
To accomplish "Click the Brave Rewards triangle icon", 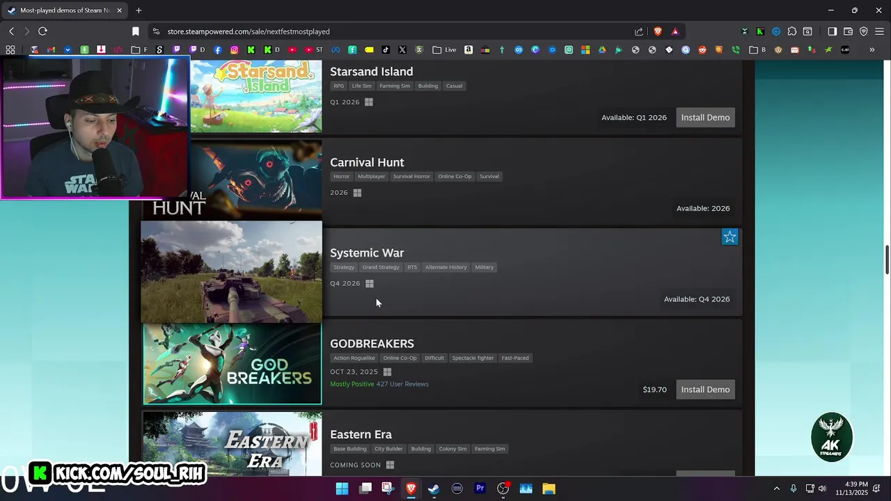I will tap(675, 31).
